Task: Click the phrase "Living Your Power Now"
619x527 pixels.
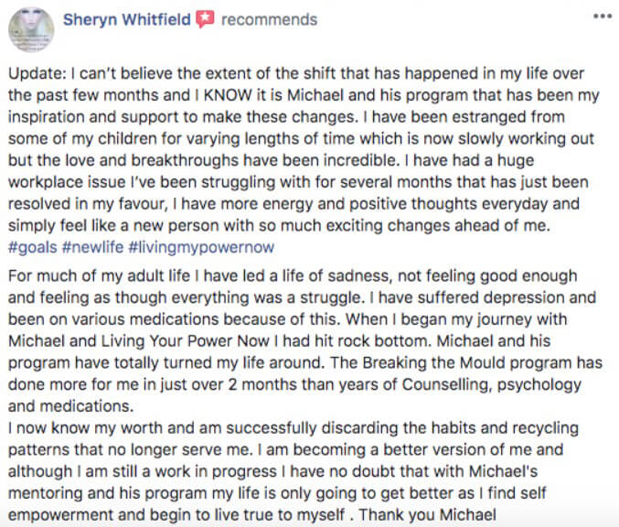Action: (x=185, y=341)
